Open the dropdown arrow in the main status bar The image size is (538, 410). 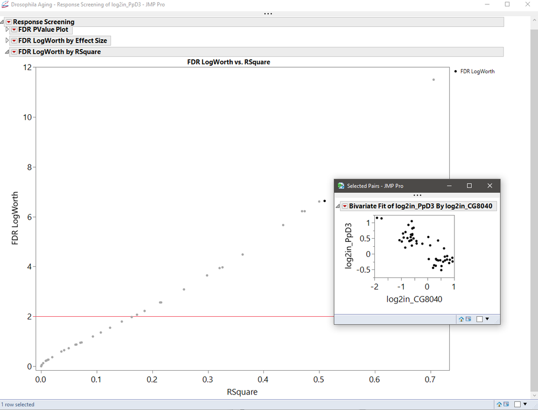(x=525, y=404)
